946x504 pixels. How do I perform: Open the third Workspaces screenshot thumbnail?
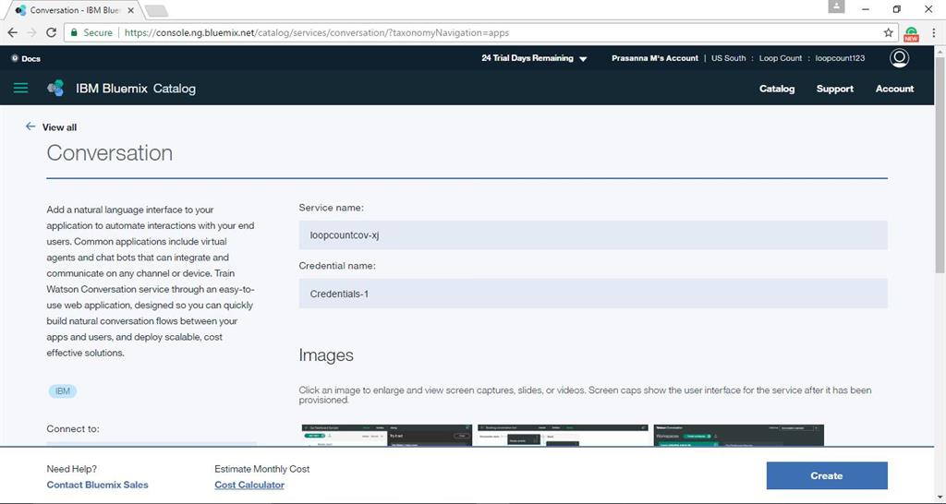[739, 436]
